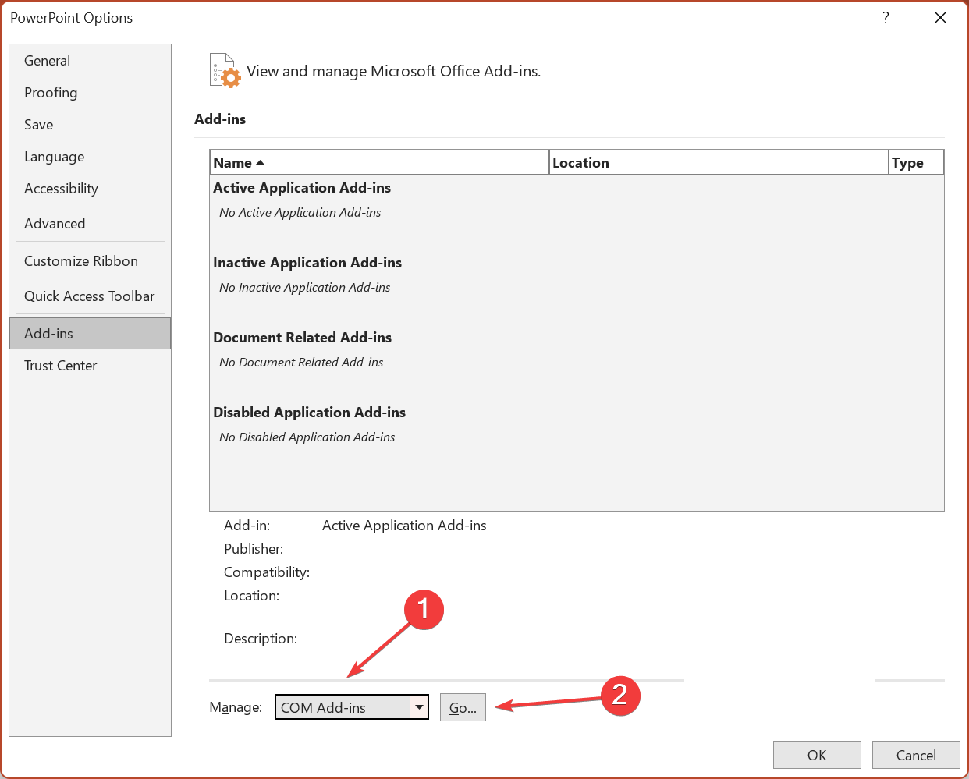Click 'No Disabled Application Add-ins' row
The width and height of the screenshot is (969, 779).
pos(307,437)
